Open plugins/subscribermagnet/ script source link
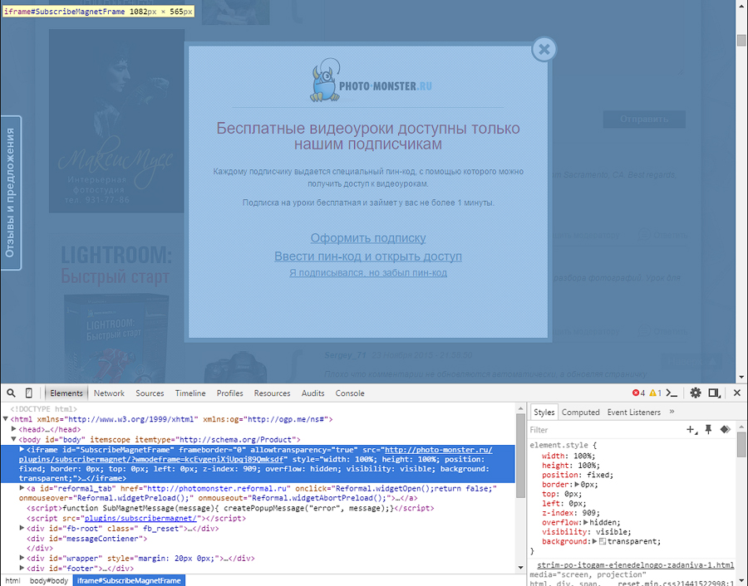Screen dimensions: 748x586 [x=140, y=518]
